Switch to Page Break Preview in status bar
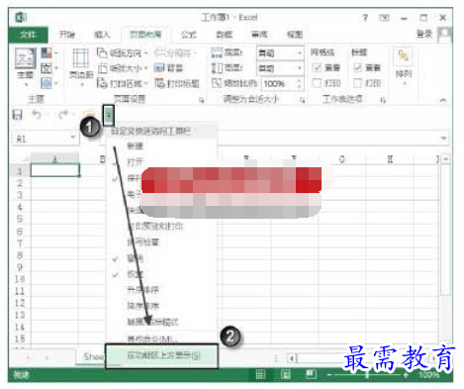Image resolution: width=464 pixels, height=389 pixels. coord(311,374)
